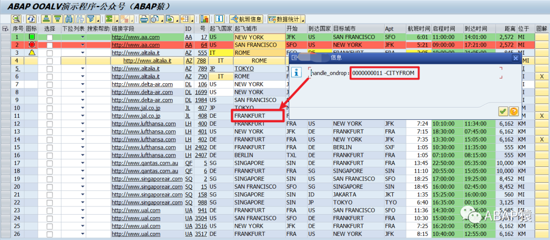Image resolution: width=550 pixels, height=240 pixels.
Task: Click the Details magnifier toolbar icon
Action: pyautogui.click(x=16, y=19)
